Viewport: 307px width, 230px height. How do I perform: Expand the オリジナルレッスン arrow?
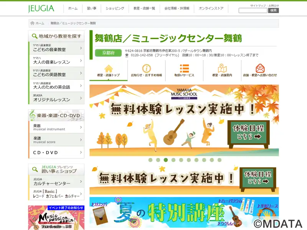click(x=81, y=98)
